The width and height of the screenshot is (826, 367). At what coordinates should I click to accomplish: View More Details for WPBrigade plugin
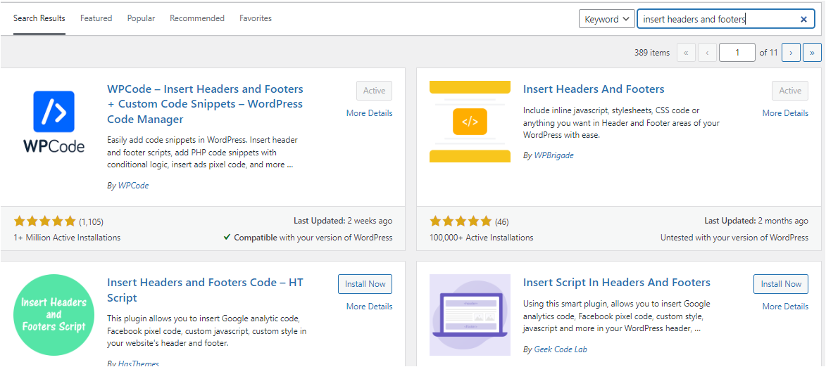click(x=785, y=113)
